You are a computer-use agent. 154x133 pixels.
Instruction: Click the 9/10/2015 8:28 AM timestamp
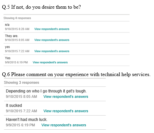pyautogui.click(x=17, y=29)
